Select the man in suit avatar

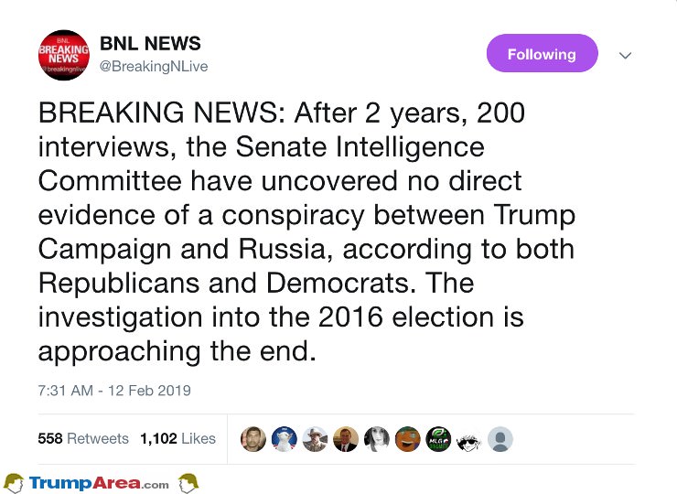pyautogui.click(x=346, y=439)
